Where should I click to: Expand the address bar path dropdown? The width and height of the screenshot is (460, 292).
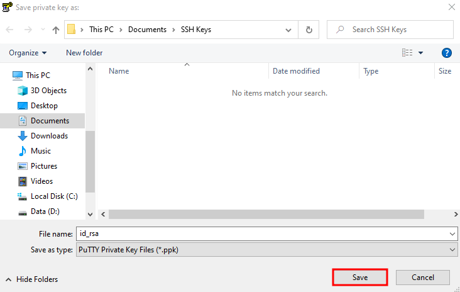pyautogui.click(x=288, y=30)
